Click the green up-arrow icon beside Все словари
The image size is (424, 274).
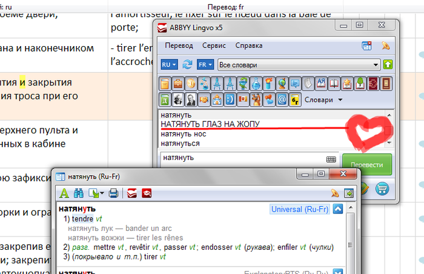pos(388,65)
